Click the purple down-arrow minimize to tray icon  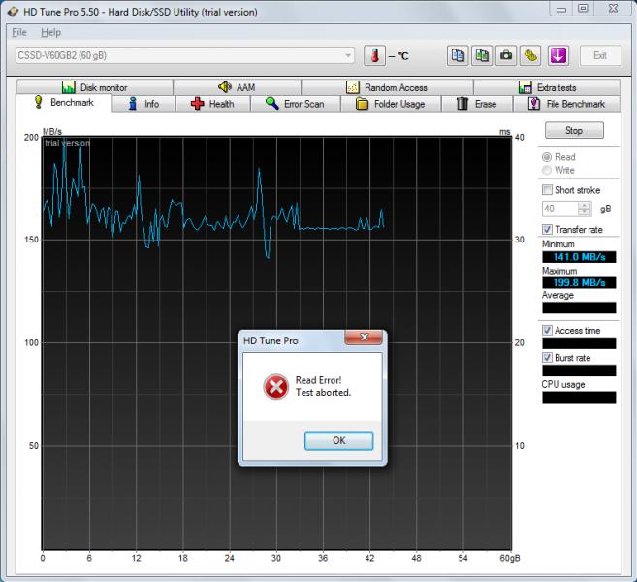click(557, 56)
